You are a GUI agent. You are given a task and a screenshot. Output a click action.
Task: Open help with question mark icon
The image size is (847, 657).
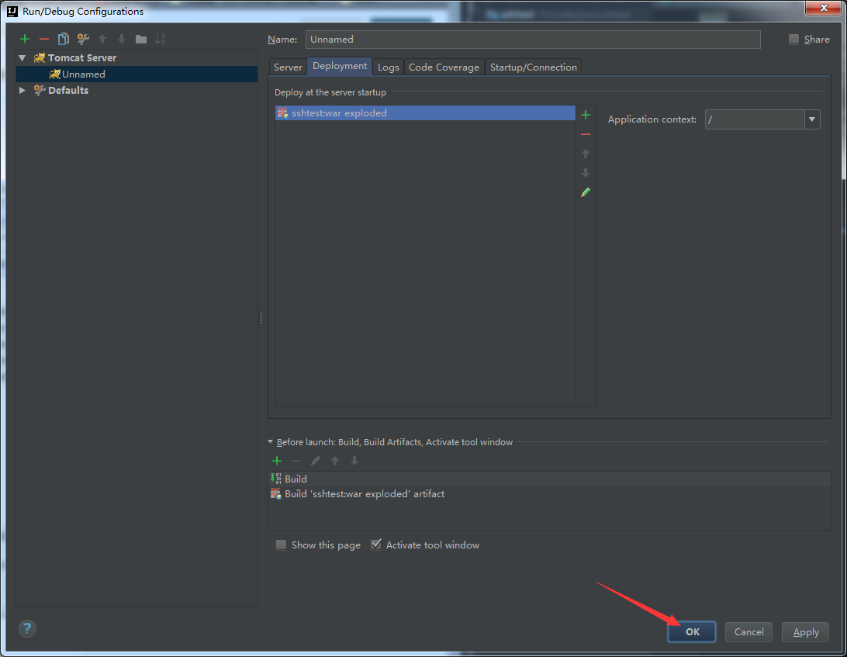click(x=28, y=628)
